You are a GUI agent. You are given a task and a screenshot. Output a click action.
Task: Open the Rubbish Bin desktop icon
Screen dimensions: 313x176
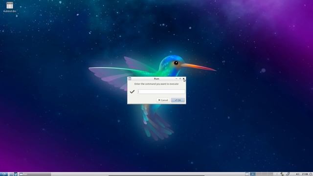click(x=10, y=7)
